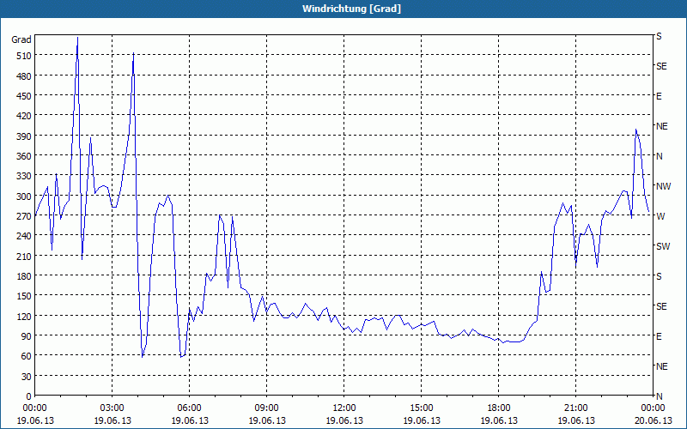
Task: Click the N compass label level with 360
Action: point(659,156)
